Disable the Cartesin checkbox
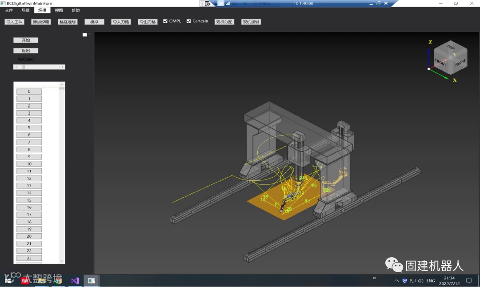480x287 pixels. 189,21
